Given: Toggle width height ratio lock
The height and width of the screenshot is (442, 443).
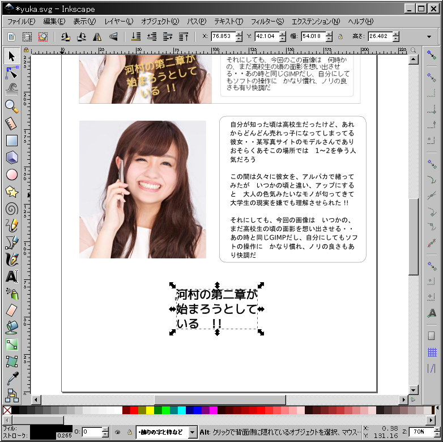Looking at the screenshot, I should point(340,36).
